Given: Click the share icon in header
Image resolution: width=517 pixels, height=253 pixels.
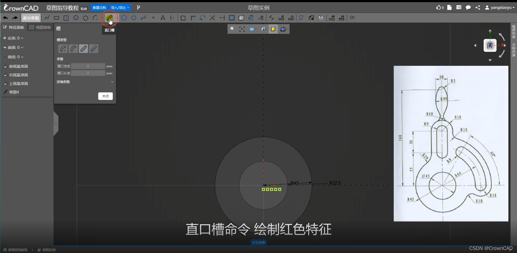Looking at the screenshot, I should 478,8.
